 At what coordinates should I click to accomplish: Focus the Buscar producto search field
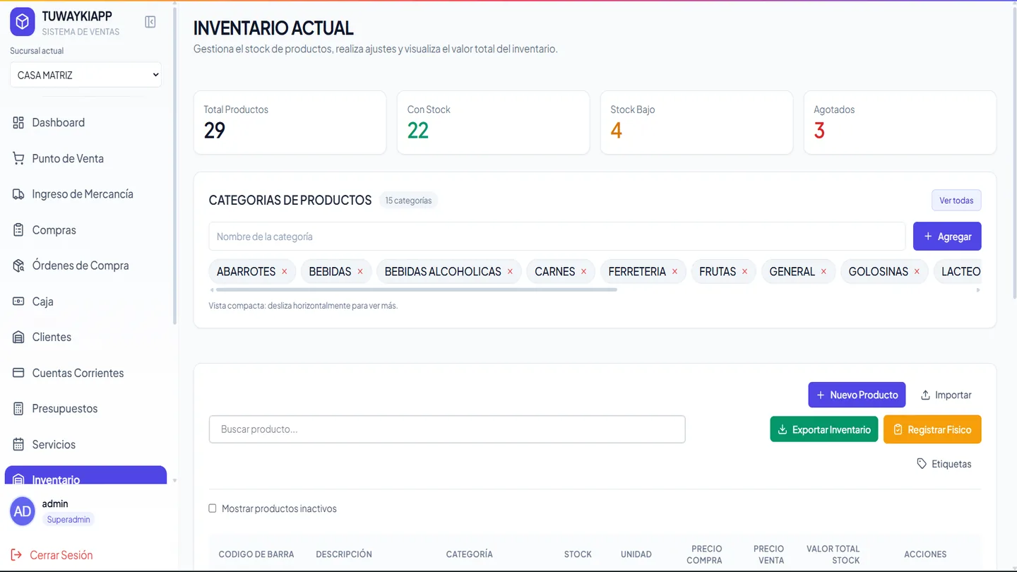coord(447,429)
